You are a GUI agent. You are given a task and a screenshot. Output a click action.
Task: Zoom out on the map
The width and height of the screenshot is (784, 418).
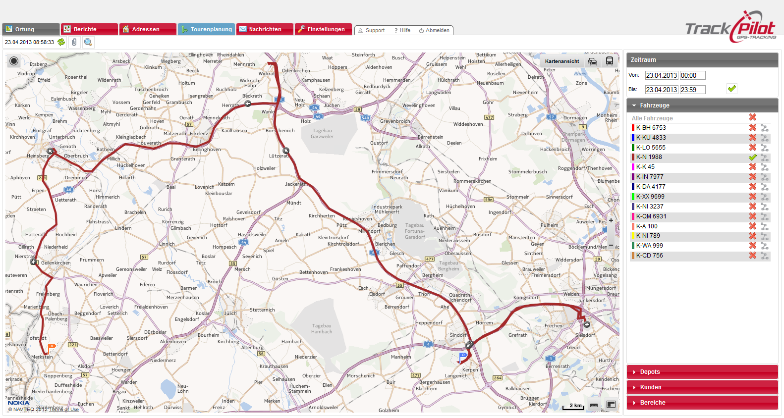click(611, 245)
